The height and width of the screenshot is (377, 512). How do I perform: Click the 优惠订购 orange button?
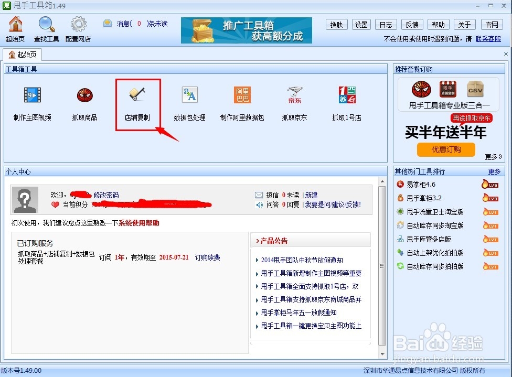(x=446, y=149)
